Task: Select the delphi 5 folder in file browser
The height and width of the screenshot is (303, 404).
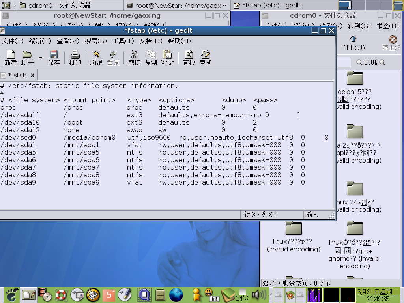Action: tap(355, 78)
